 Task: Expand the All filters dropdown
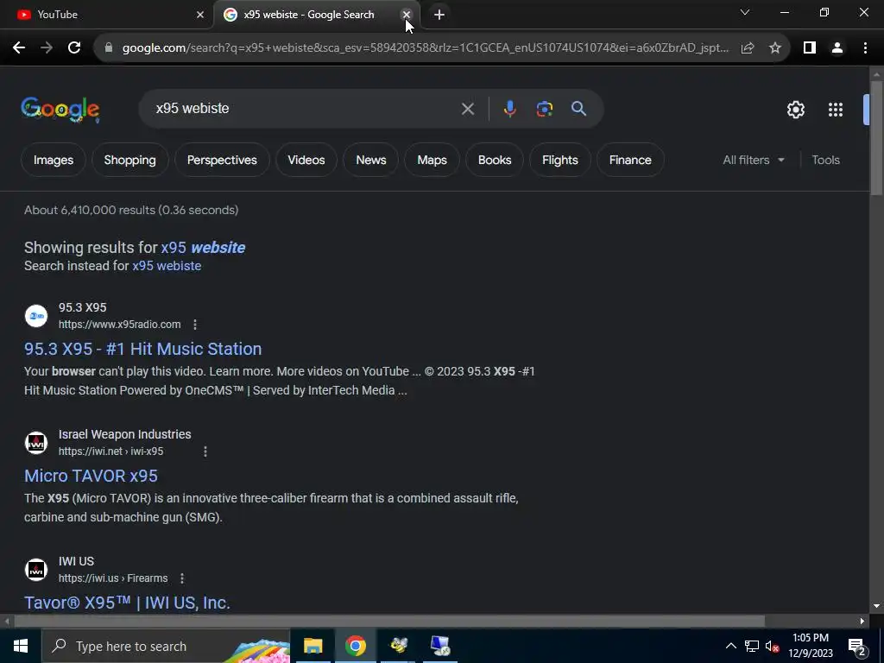(754, 160)
